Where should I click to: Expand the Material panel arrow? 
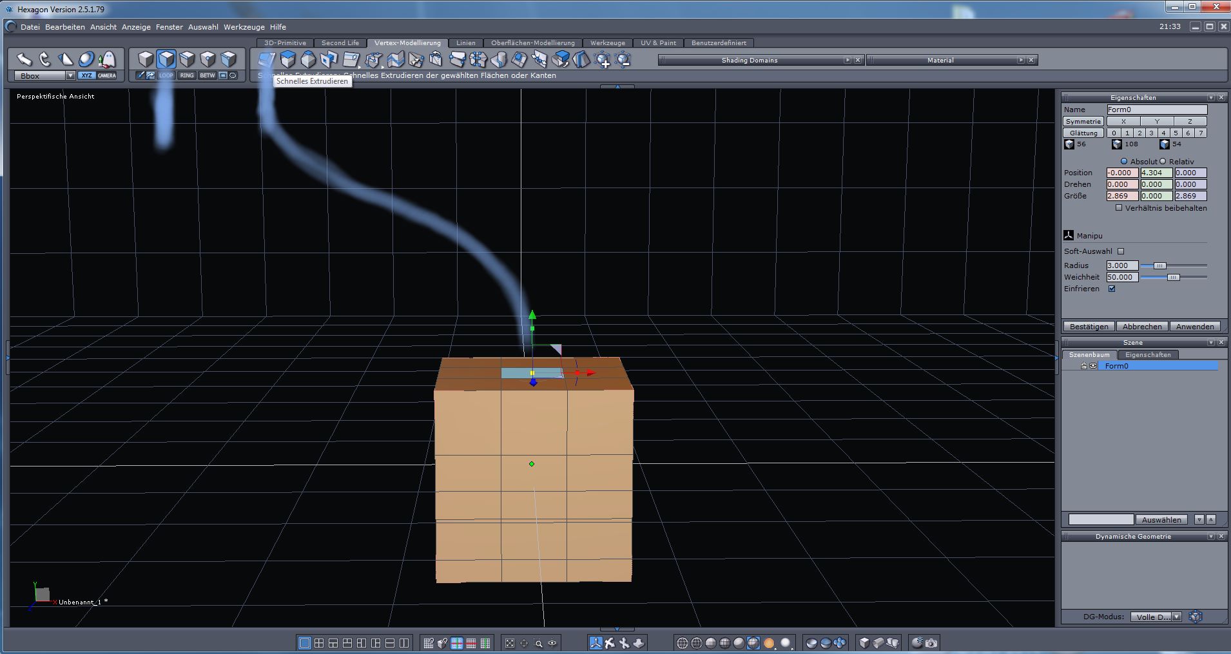click(x=1021, y=60)
